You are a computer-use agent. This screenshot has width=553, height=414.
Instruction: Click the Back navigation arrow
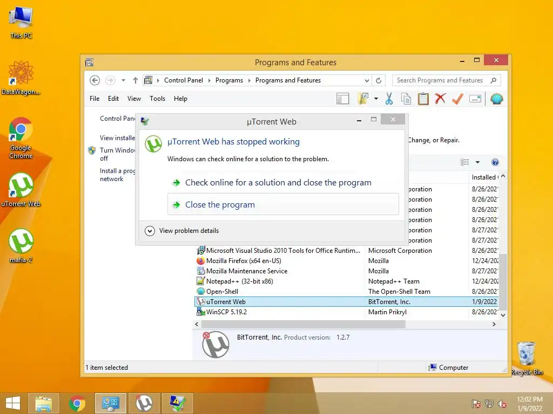pos(95,80)
